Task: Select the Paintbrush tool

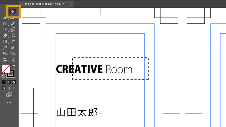Action: (x=13, y=24)
